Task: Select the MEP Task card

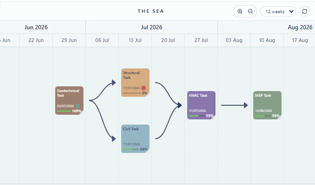Action: point(267,105)
